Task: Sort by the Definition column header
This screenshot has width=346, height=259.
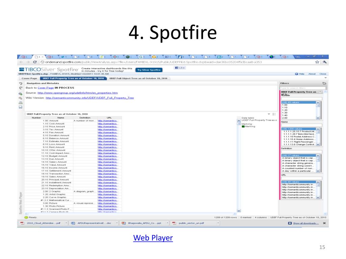Action: (x=85, y=118)
